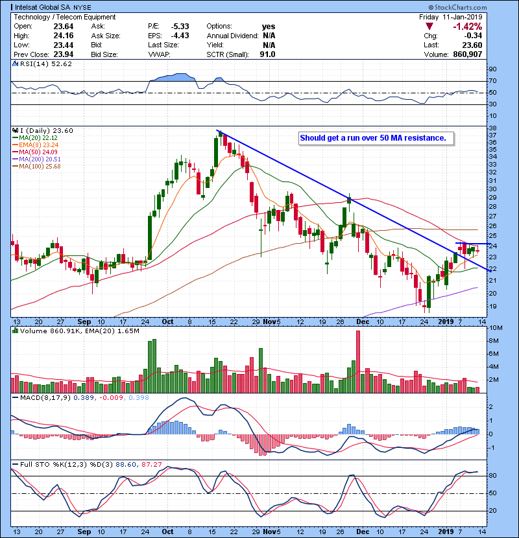Select the EMA(8) 23.24 legend entry

tap(36, 145)
